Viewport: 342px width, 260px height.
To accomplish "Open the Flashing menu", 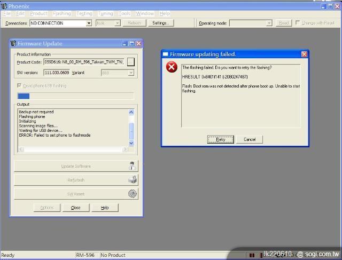I will coord(62,13).
